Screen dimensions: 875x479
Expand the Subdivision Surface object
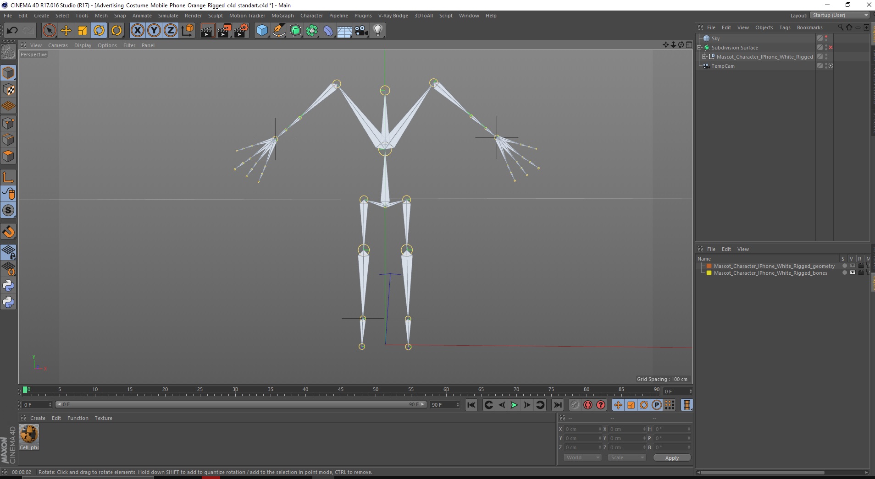coord(699,48)
